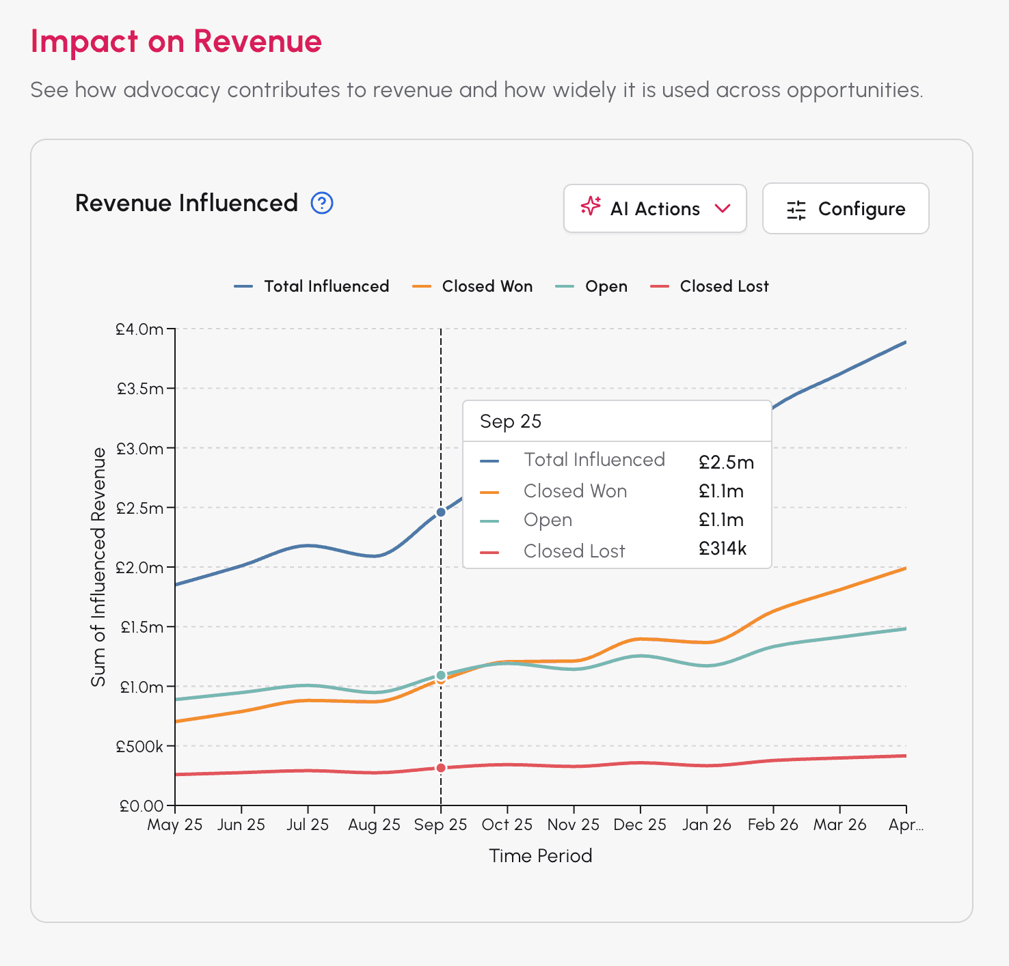This screenshot has height=966, width=1009.
Task: Click the Jan 26 x-axis label
Action: click(x=707, y=825)
